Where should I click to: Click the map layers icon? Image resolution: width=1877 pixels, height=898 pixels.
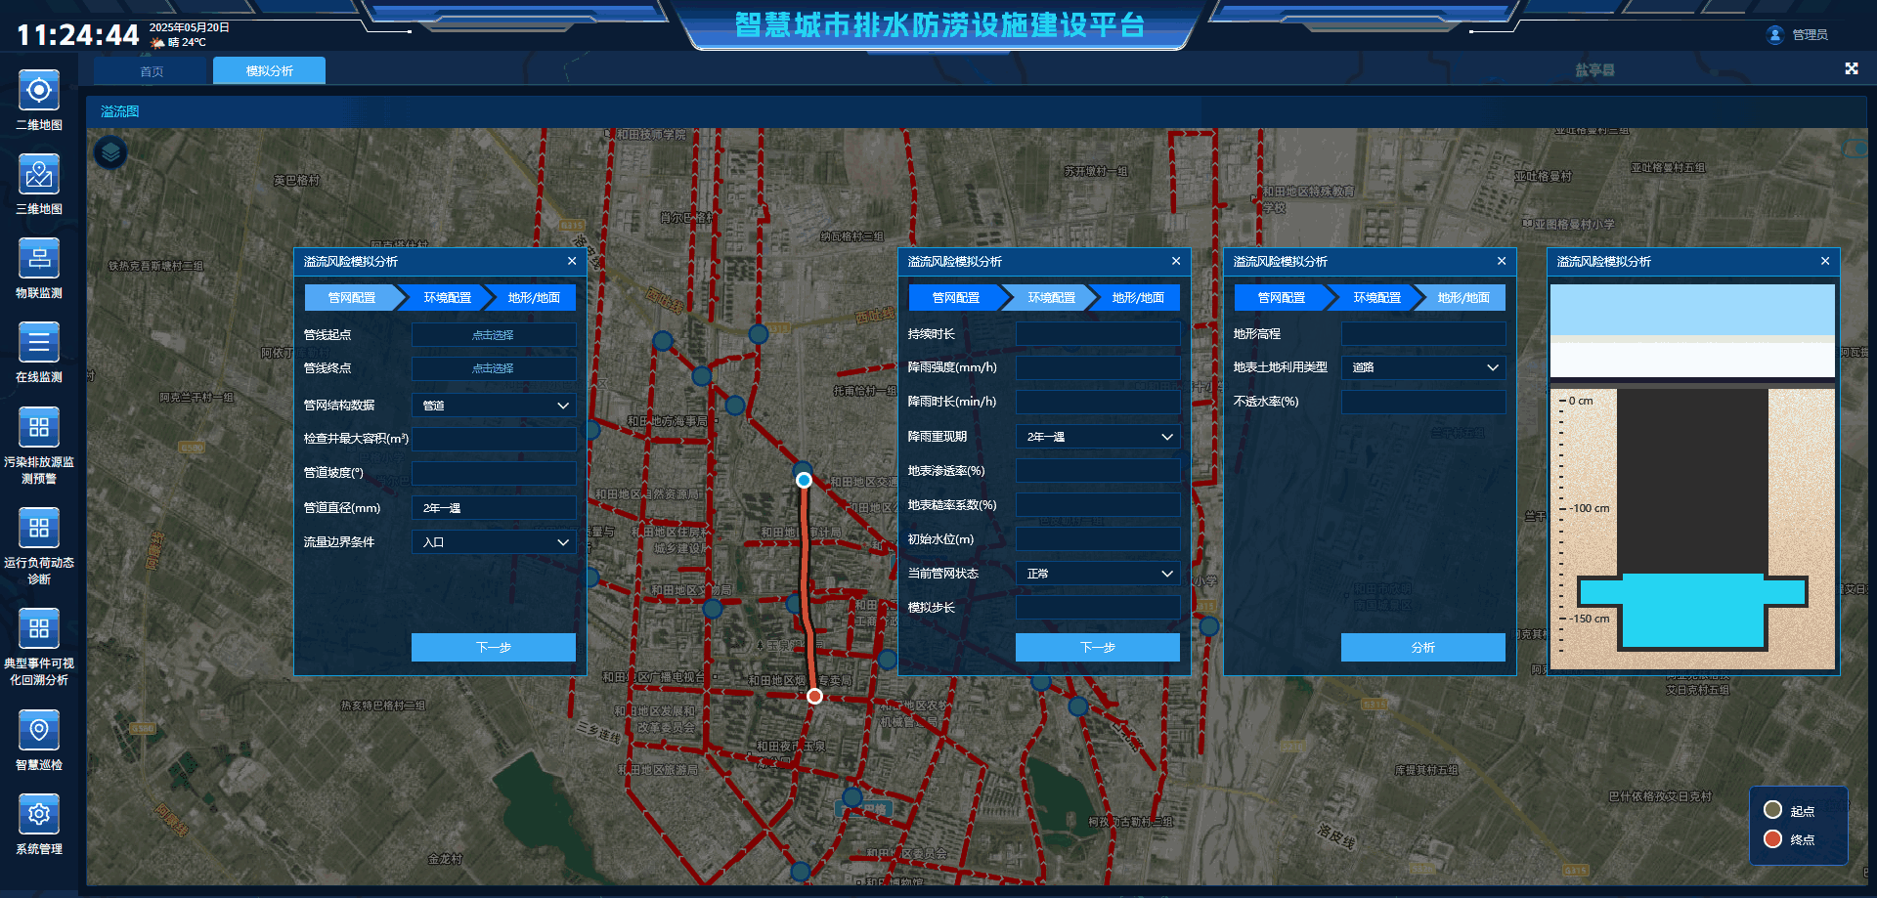click(110, 152)
